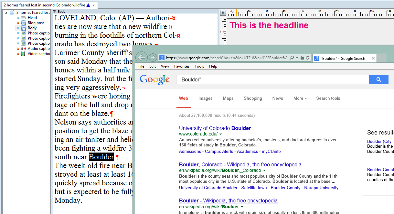This screenshot has height=214, width=394.
Task: Open 'Boulder, Colorado - Wikipedia' result link
Action: (x=240, y=164)
